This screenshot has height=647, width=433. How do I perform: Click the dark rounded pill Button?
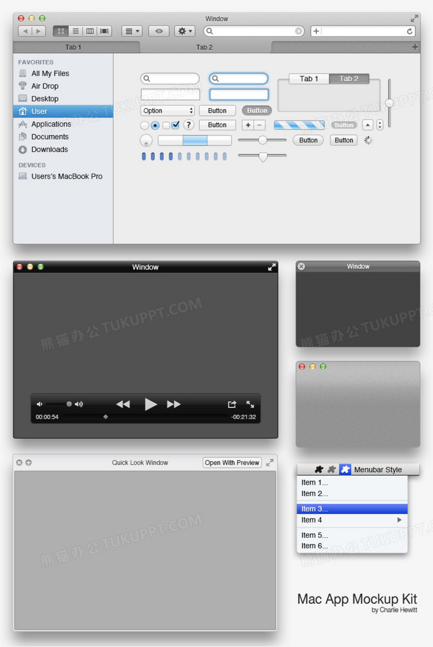click(x=256, y=110)
